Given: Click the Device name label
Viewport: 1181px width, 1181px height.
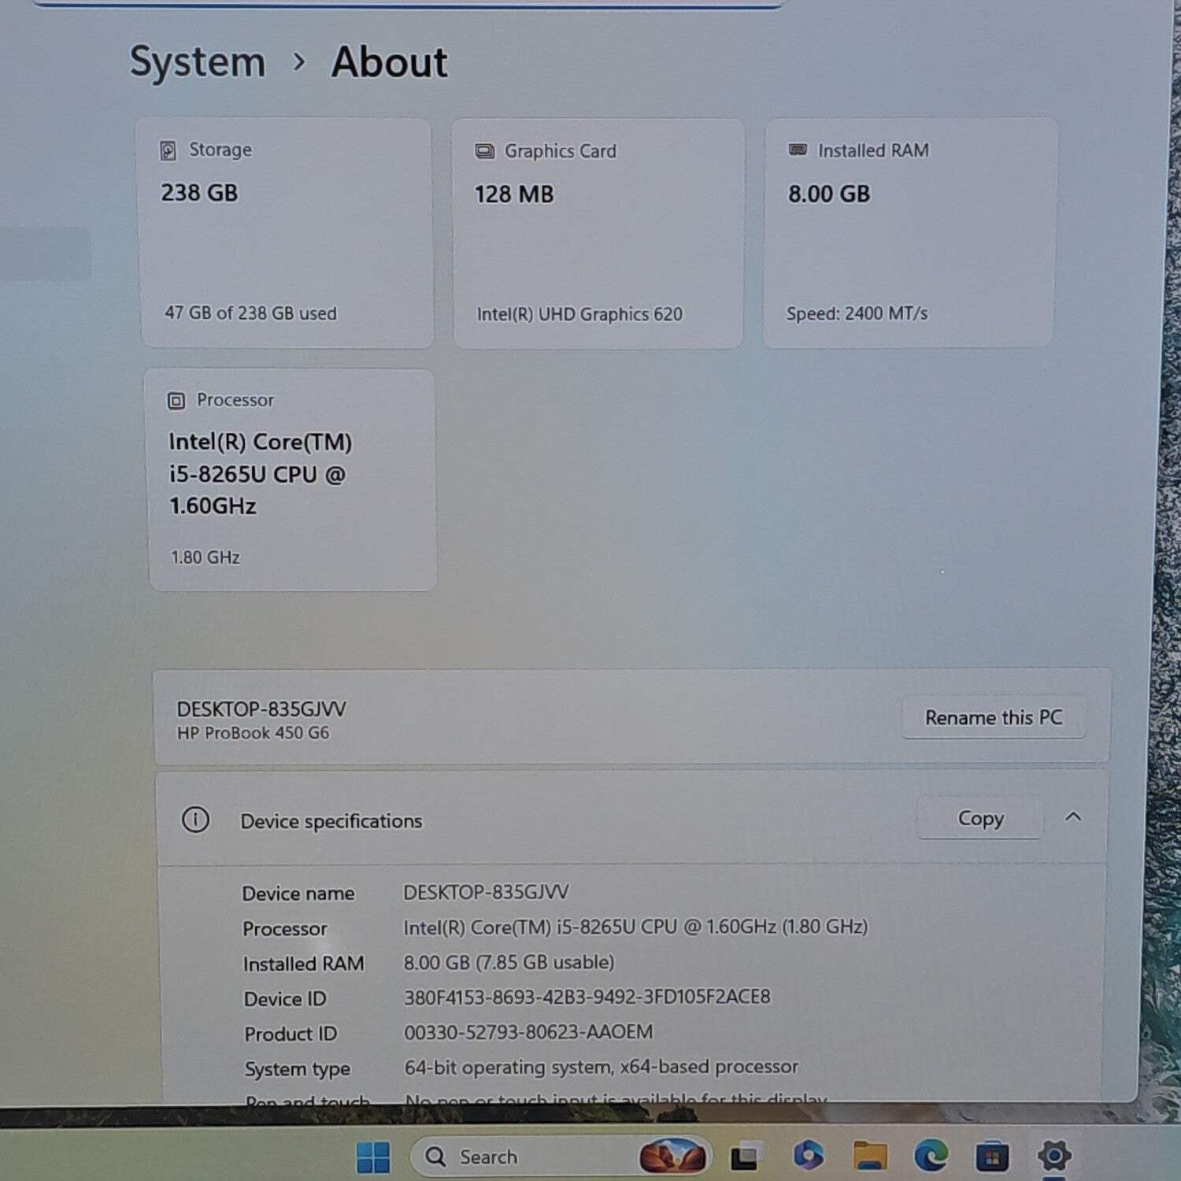Looking at the screenshot, I should tap(298, 894).
